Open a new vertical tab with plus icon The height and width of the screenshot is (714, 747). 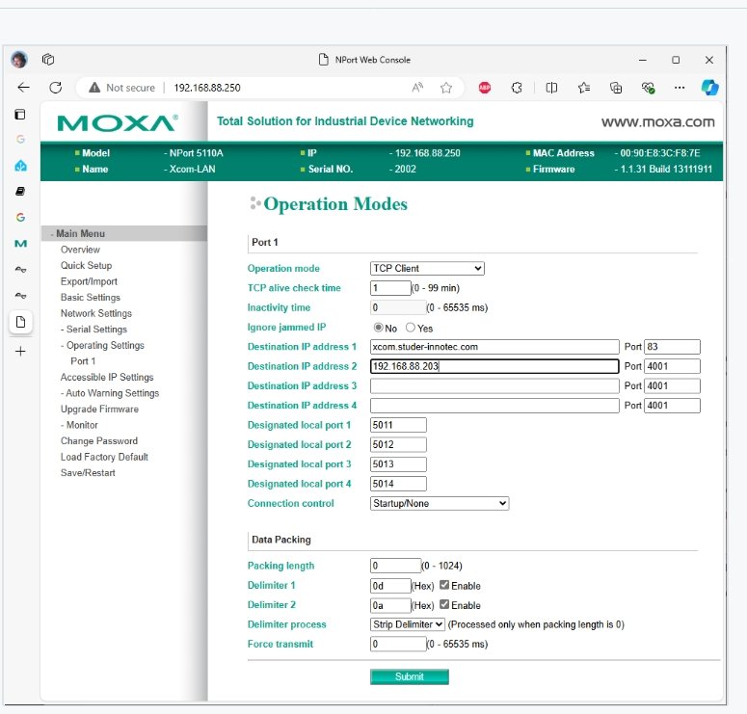20,351
